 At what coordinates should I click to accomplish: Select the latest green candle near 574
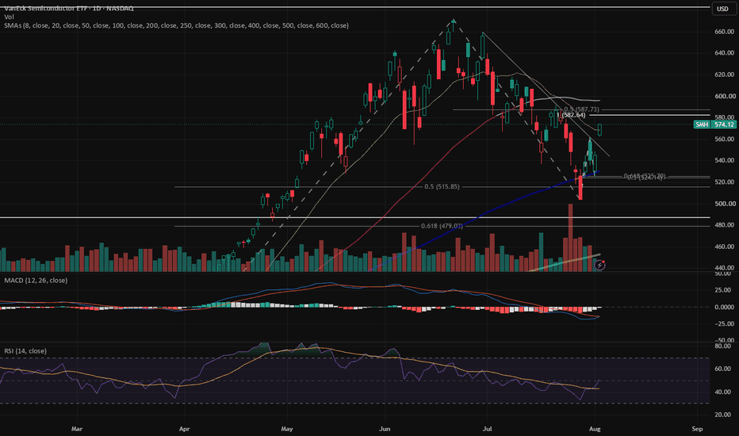[x=600, y=130]
